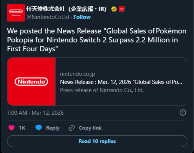The height and width of the screenshot is (153, 194).
Task: Click the blue reply speech bubble icon
Action: click(x=39, y=128)
